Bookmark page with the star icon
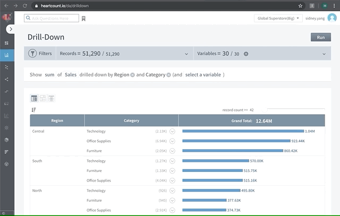340x216 pixels. coord(300,6)
